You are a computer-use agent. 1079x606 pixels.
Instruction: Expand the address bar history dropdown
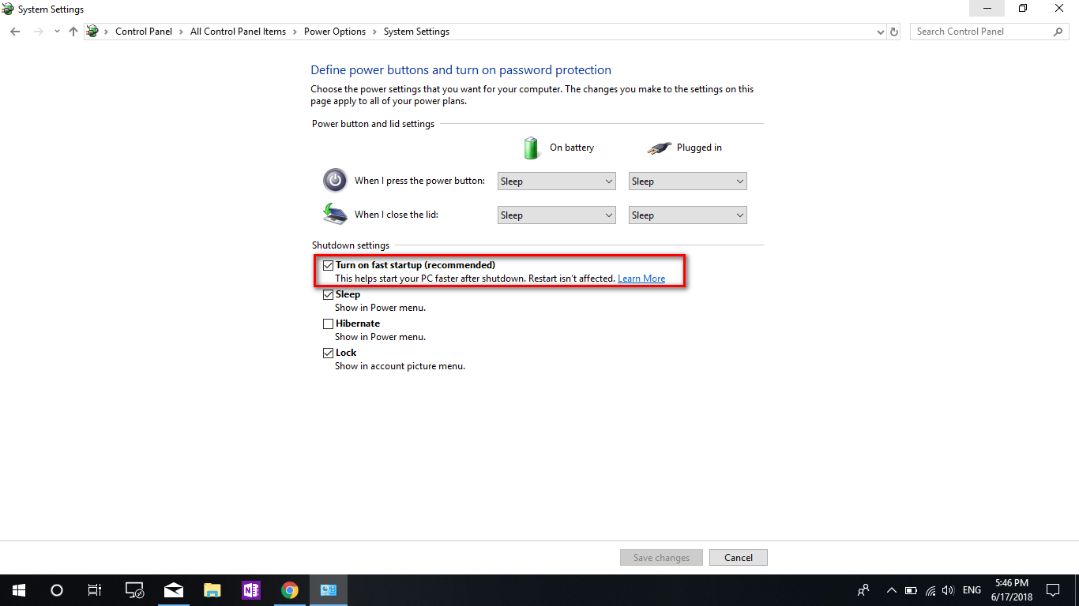(880, 32)
